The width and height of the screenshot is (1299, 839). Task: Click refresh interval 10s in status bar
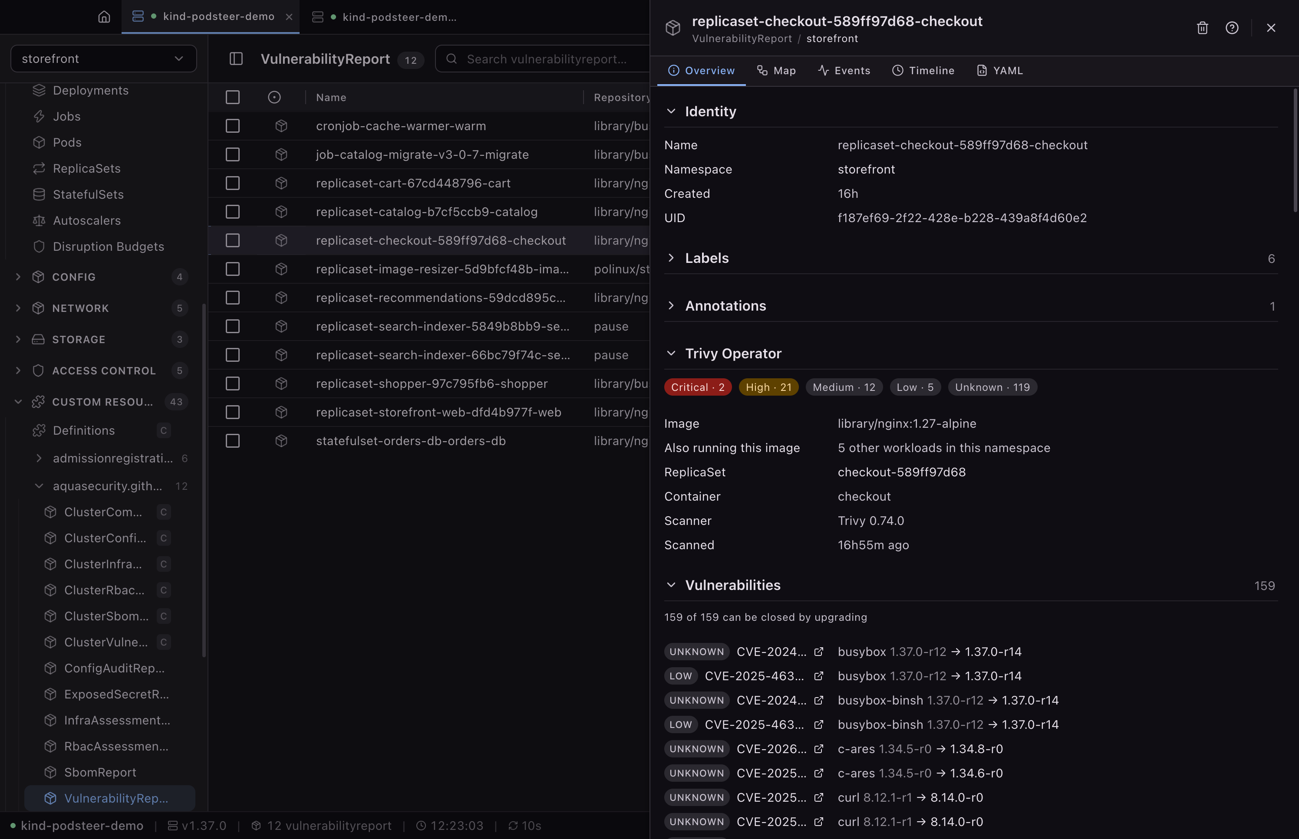coord(524,826)
